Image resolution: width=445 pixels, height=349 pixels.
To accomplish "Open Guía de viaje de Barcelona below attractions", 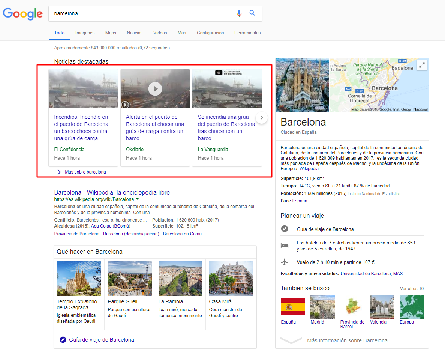I will tap(102, 340).
